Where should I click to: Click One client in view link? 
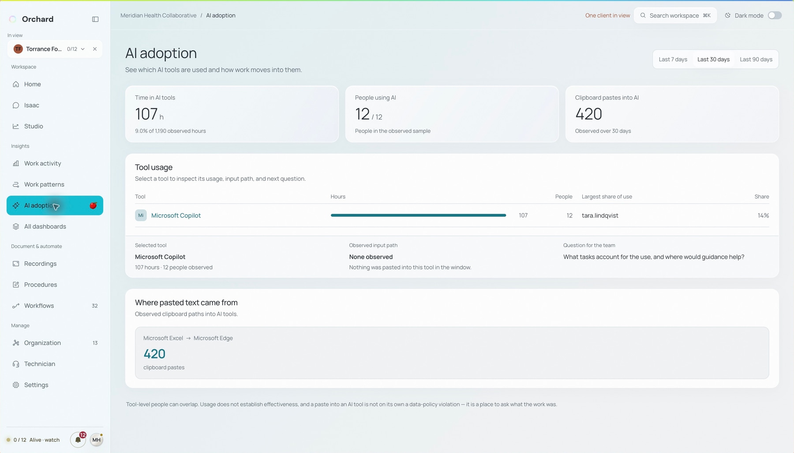[607, 15]
